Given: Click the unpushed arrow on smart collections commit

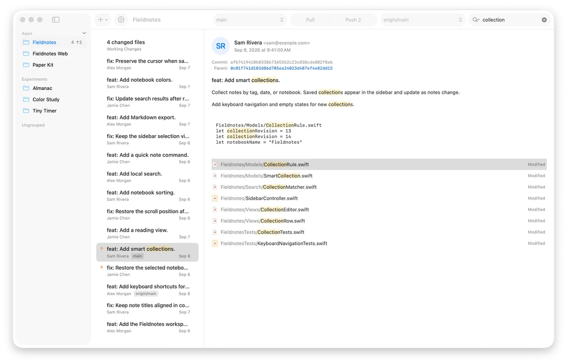Looking at the screenshot, I should pos(101,248).
